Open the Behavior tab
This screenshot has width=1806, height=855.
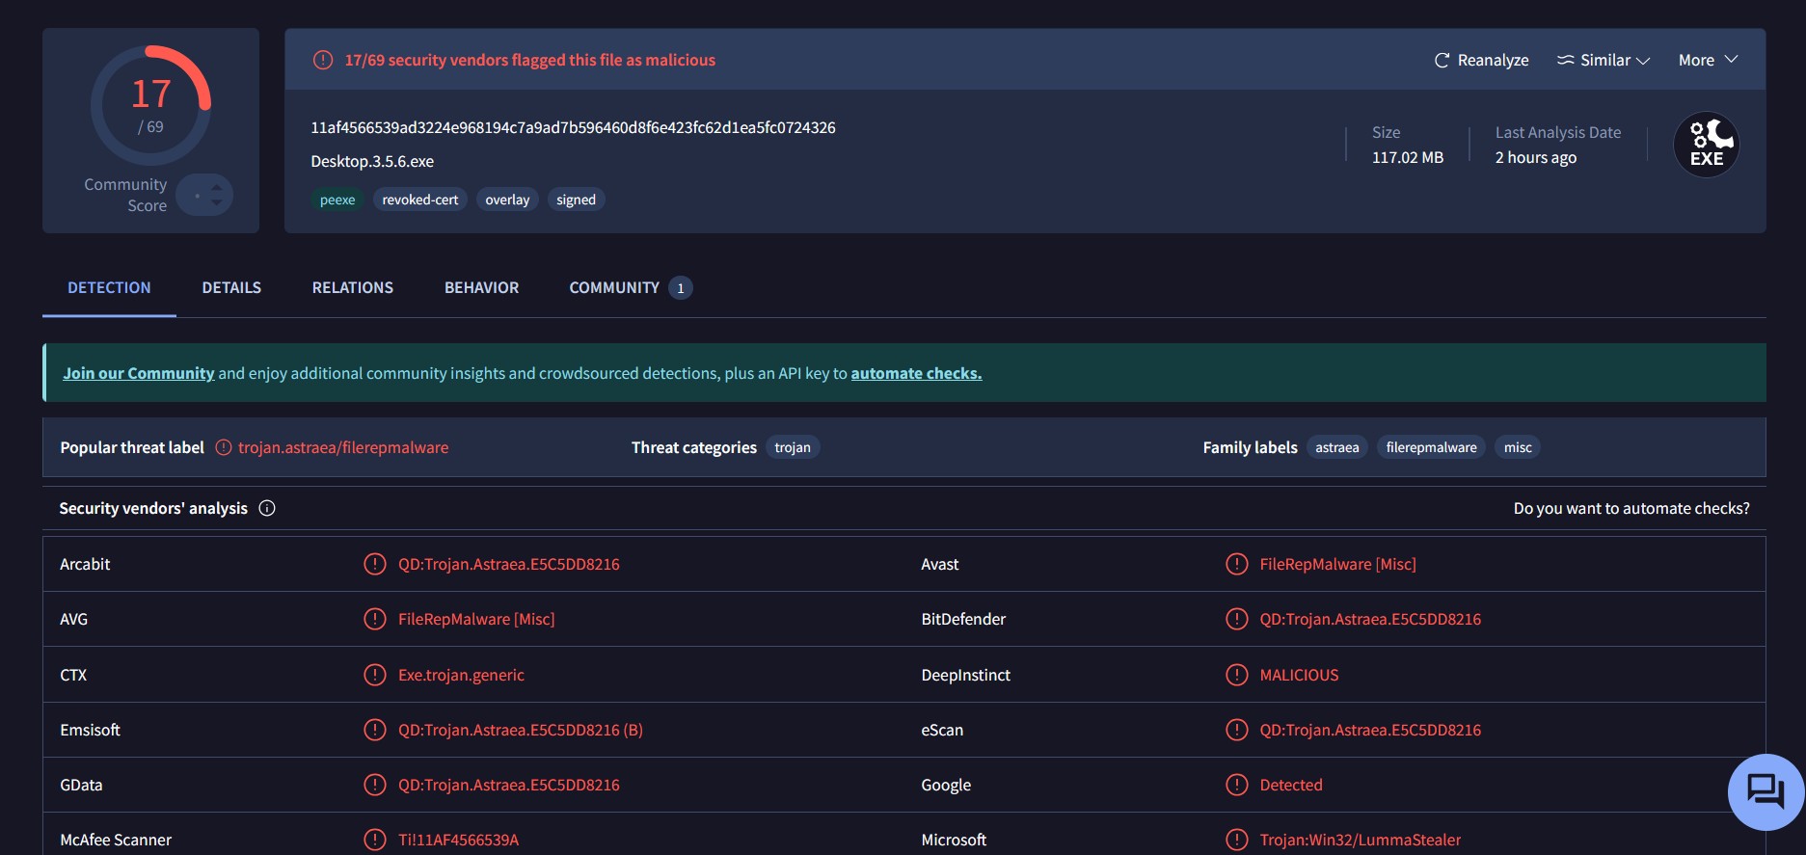481,287
